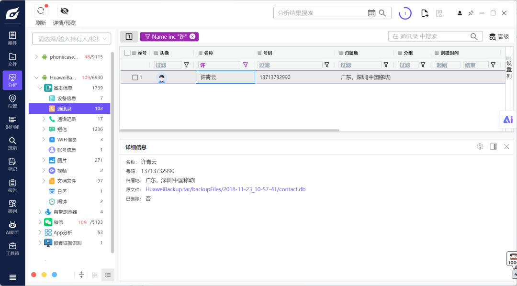Open detail panel settings gear
The width and height of the screenshot is (517, 286).
click(x=480, y=147)
